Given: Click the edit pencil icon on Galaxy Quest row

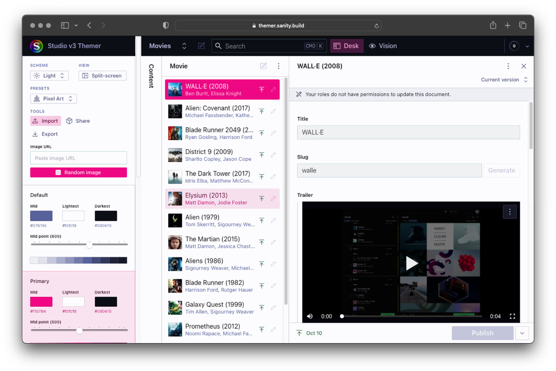Looking at the screenshot, I should point(273,307).
